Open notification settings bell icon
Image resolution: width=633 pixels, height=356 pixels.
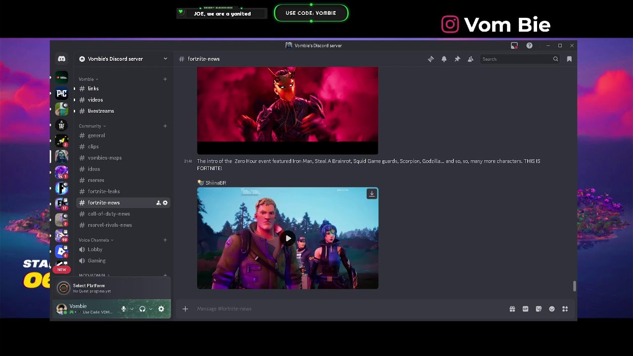click(x=444, y=59)
